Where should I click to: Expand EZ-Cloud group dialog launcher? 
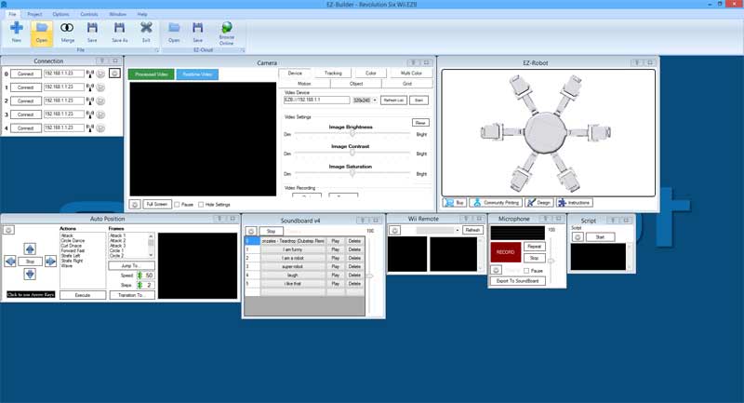click(x=243, y=50)
